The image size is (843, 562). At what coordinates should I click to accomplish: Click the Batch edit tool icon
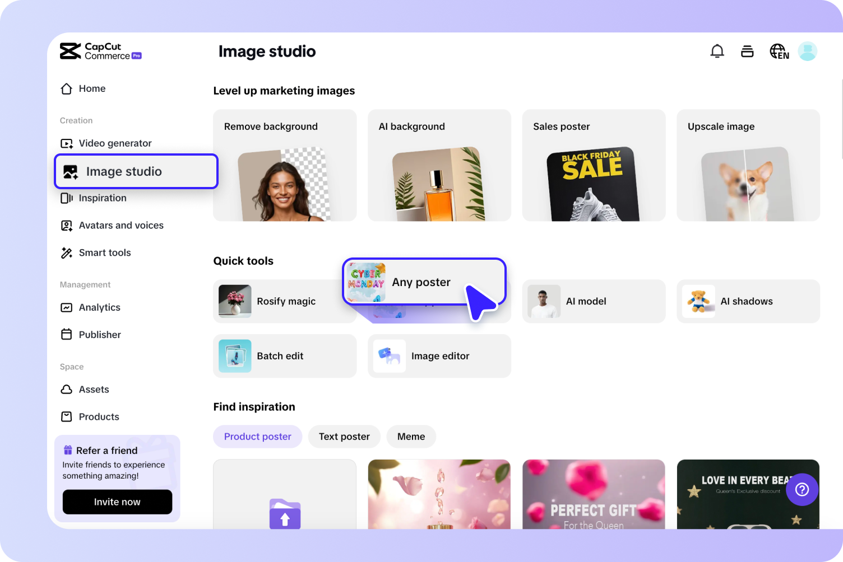(235, 356)
